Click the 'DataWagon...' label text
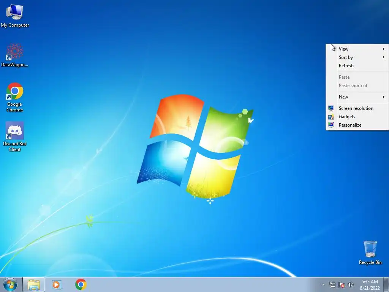This screenshot has height=292, width=389. (x=15, y=65)
